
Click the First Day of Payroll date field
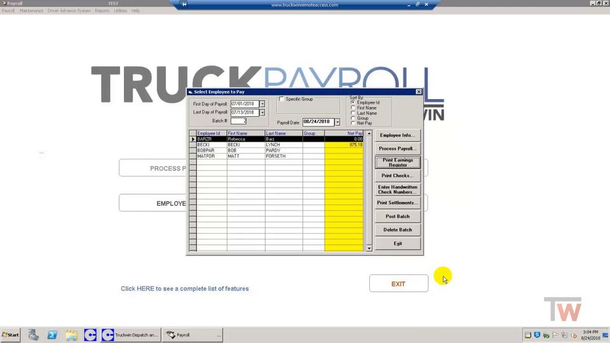point(245,104)
